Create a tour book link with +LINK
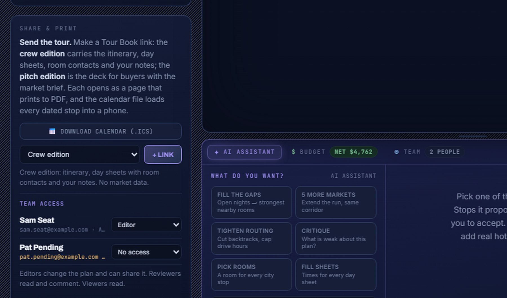The height and width of the screenshot is (298, 507). (x=163, y=154)
